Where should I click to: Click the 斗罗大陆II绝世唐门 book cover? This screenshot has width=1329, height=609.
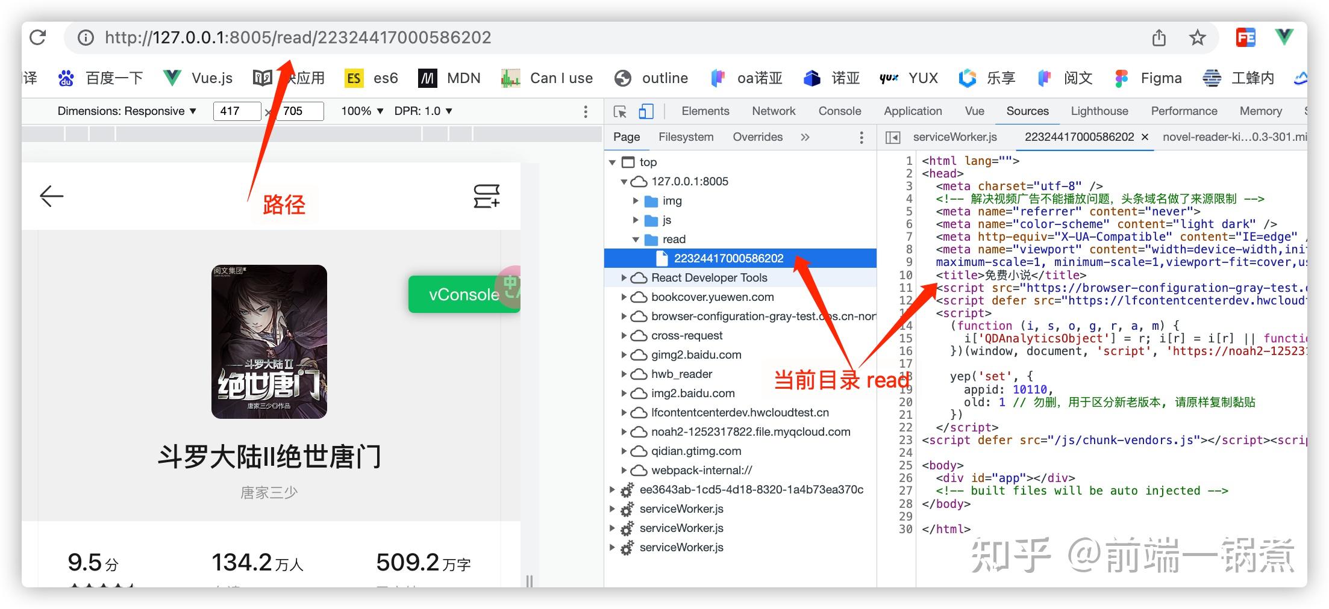coord(269,342)
